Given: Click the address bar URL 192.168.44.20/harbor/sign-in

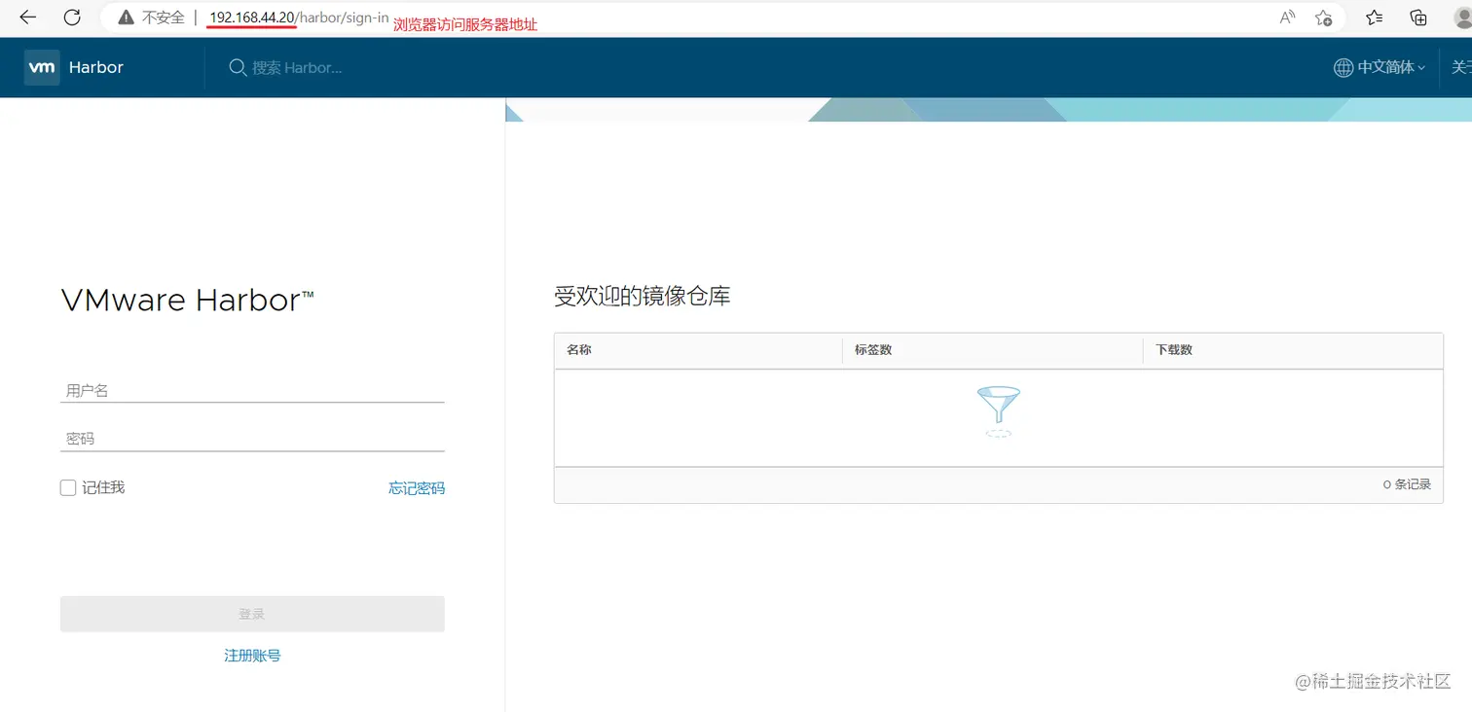Looking at the screenshot, I should pos(299,18).
